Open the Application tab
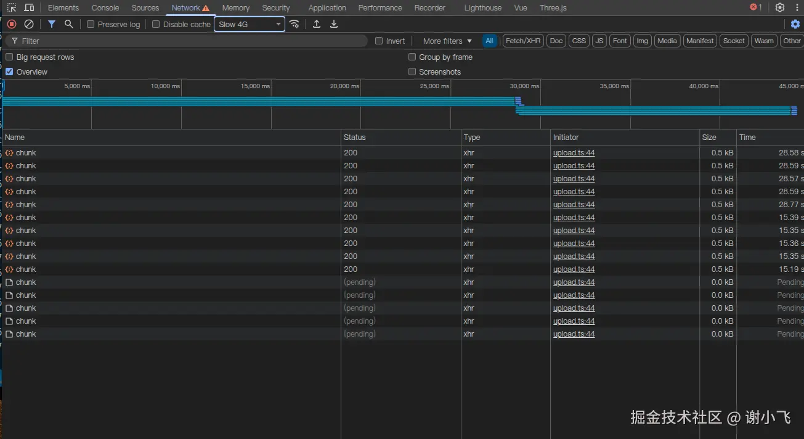The width and height of the screenshot is (804, 439). tap(327, 8)
